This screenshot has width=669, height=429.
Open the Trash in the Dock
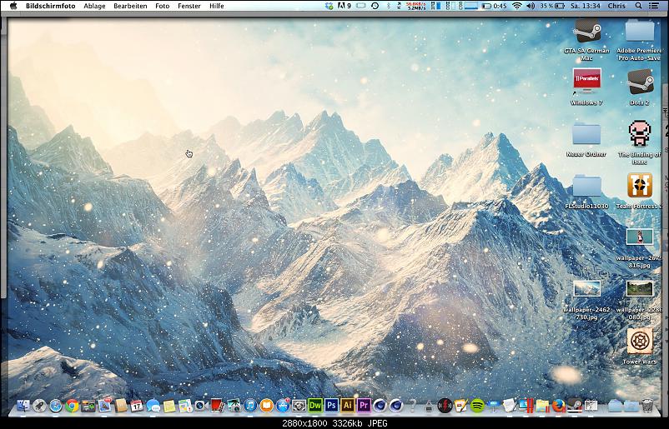pos(647,406)
